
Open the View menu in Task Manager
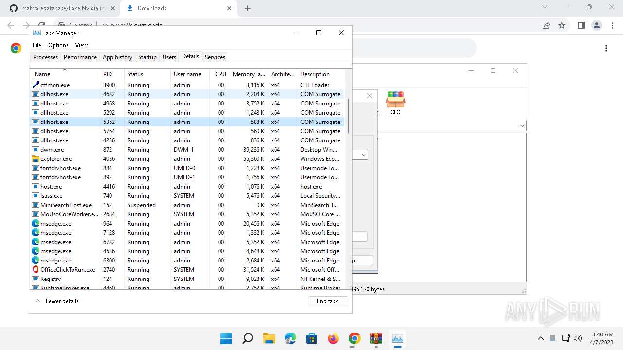click(81, 45)
